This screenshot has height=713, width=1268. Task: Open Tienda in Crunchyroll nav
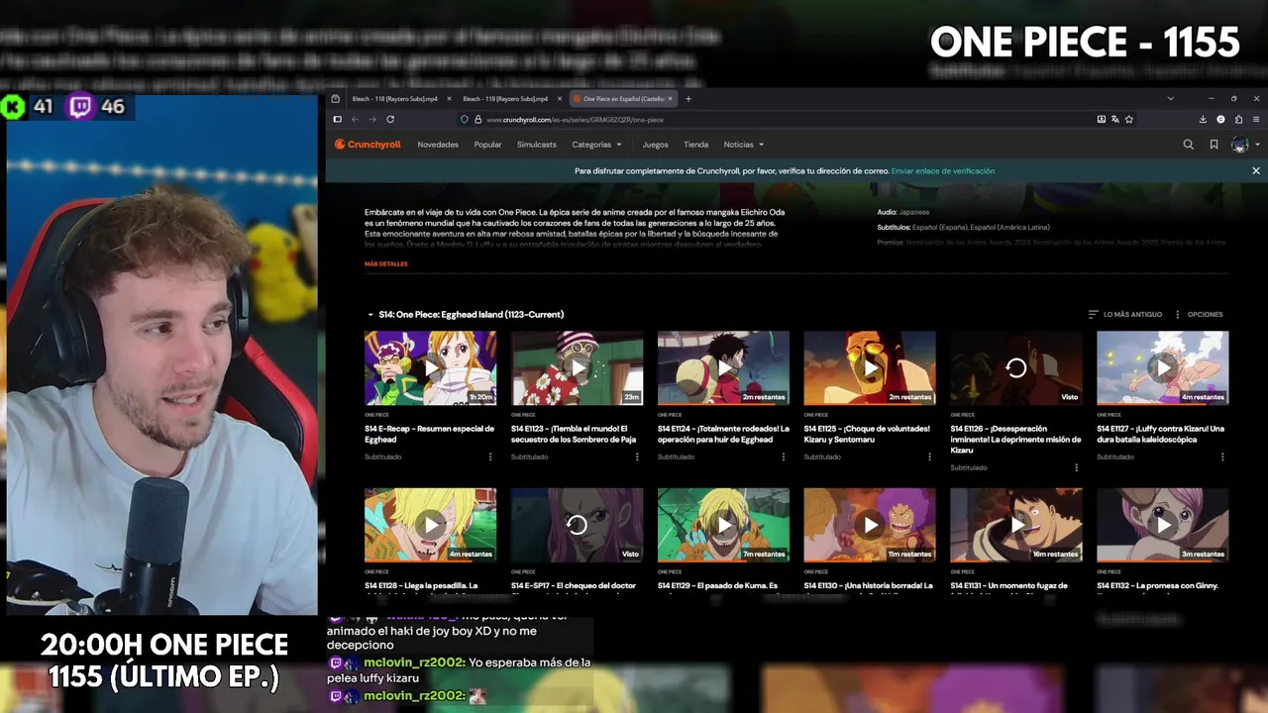(x=695, y=145)
